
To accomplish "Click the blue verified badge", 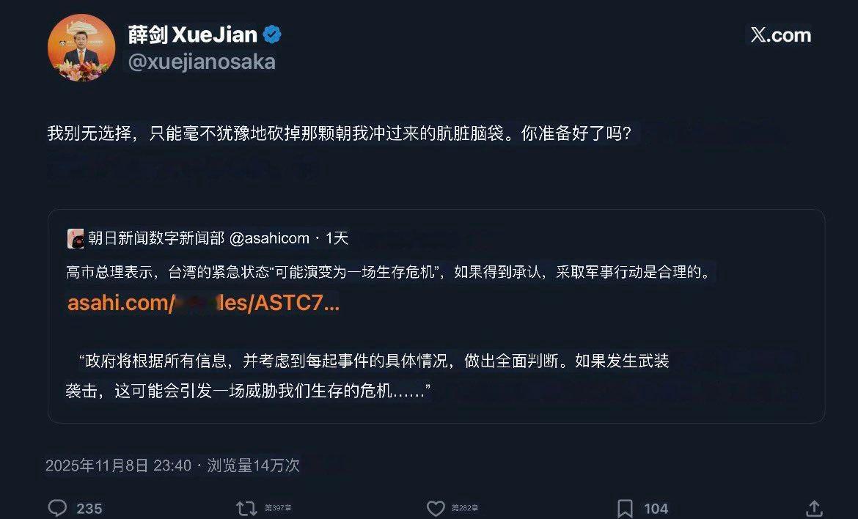I will (272, 34).
